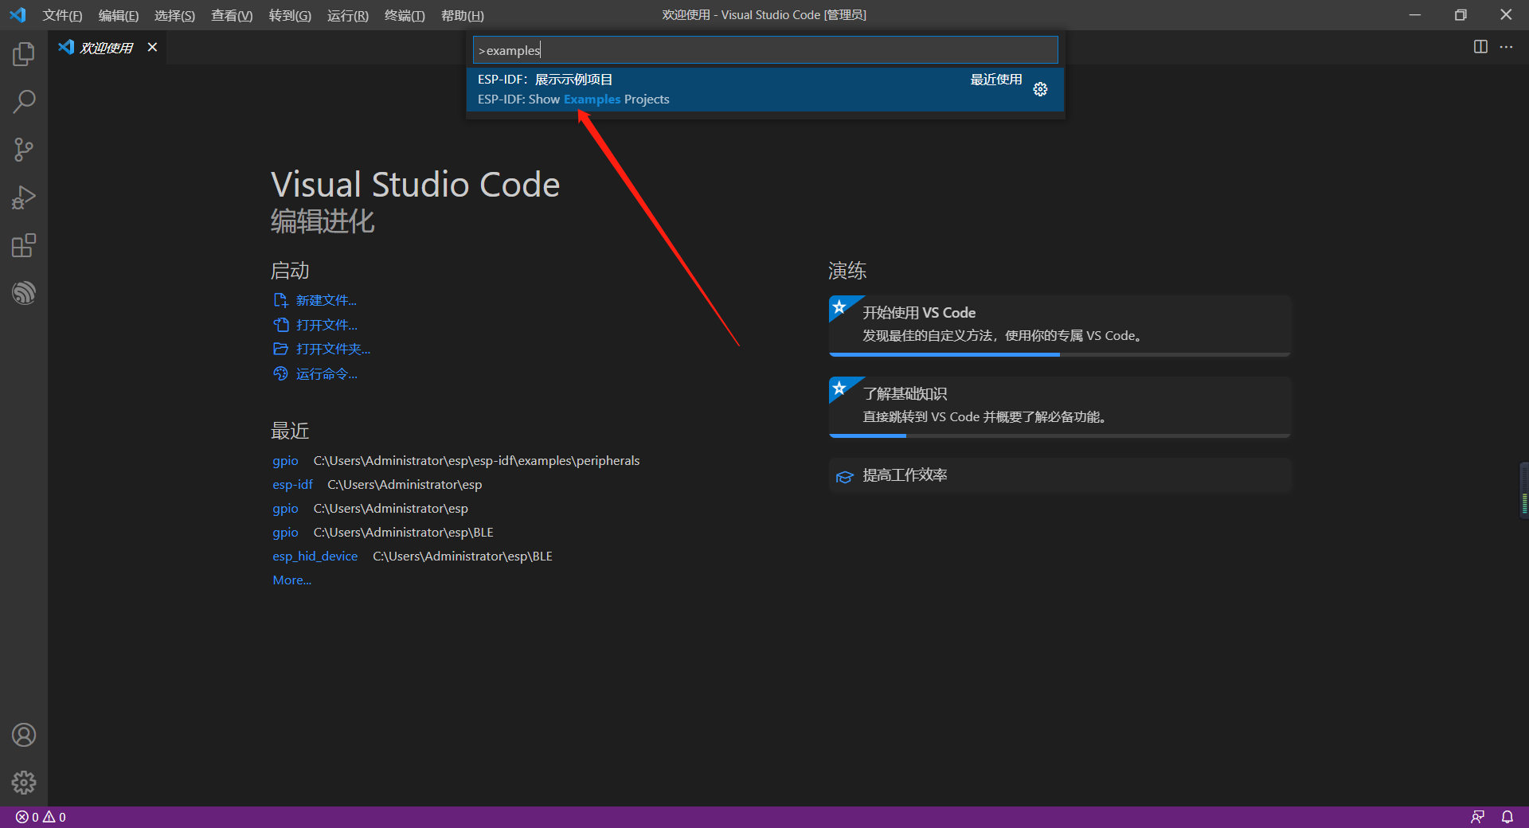Click the More... recent link
Image resolution: width=1529 pixels, height=828 pixels.
(291, 580)
